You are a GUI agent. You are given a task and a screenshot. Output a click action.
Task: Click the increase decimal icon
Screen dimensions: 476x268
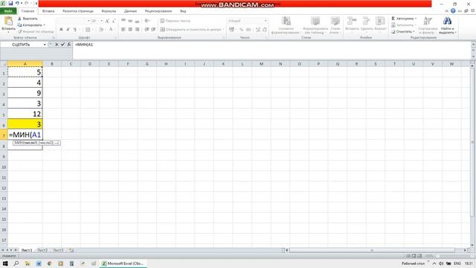pos(258,30)
